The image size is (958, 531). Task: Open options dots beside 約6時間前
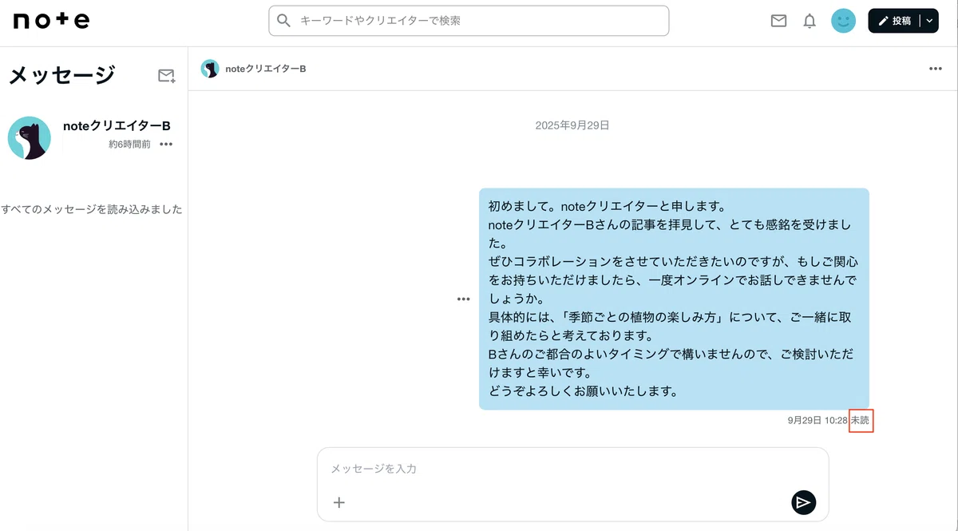166,145
